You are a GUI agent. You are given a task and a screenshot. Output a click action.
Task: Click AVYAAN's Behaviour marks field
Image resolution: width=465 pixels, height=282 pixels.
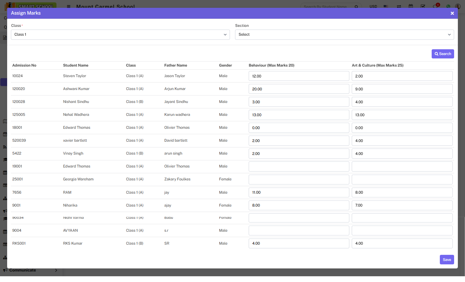click(x=299, y=230)
